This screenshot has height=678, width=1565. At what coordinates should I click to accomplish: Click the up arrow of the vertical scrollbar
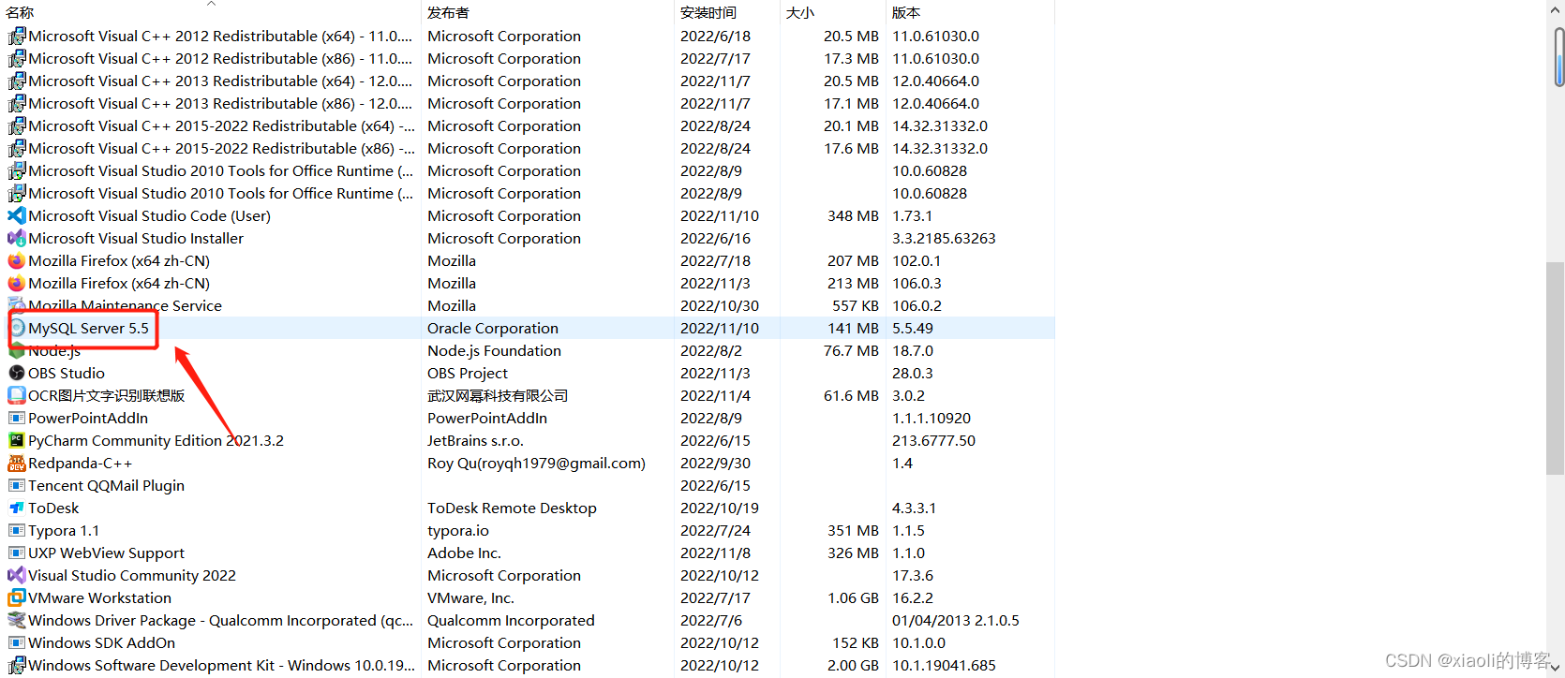pos(1557,11)
